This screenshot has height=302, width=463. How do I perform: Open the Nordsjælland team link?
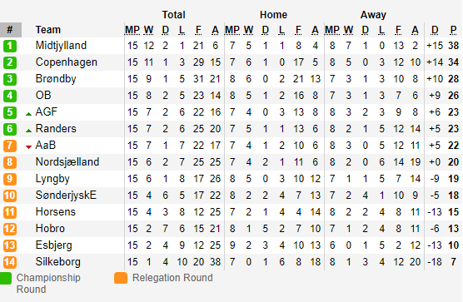pyautogui.click(x=67, y=162)
